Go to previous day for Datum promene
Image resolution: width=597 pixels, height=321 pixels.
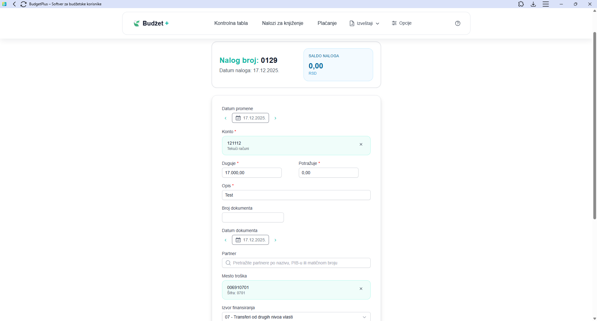coord(226,118)
